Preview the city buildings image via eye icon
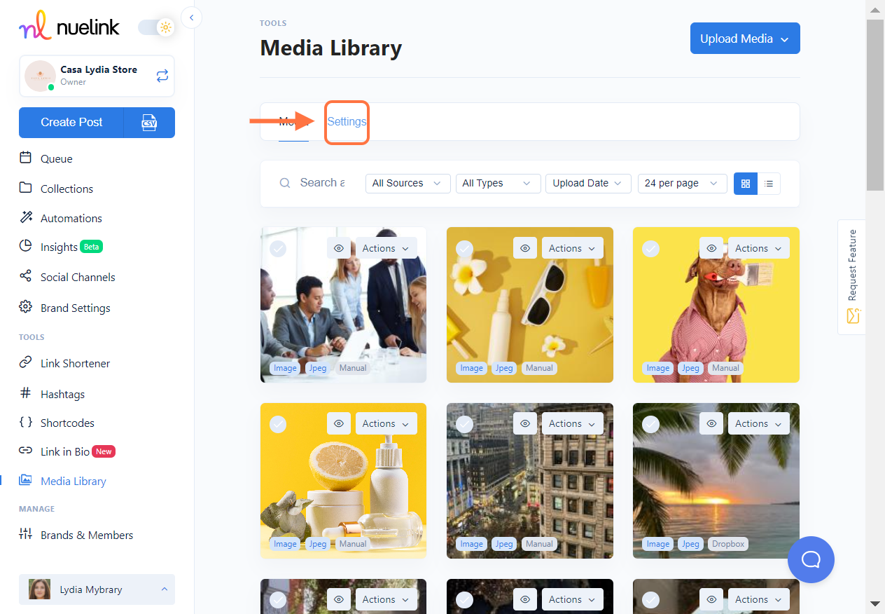 pos(525,423)
